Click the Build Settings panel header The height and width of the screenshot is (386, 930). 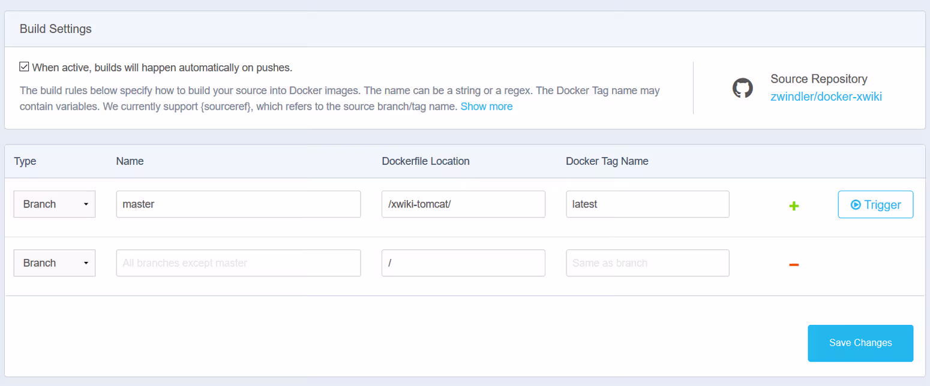(56, 29)
